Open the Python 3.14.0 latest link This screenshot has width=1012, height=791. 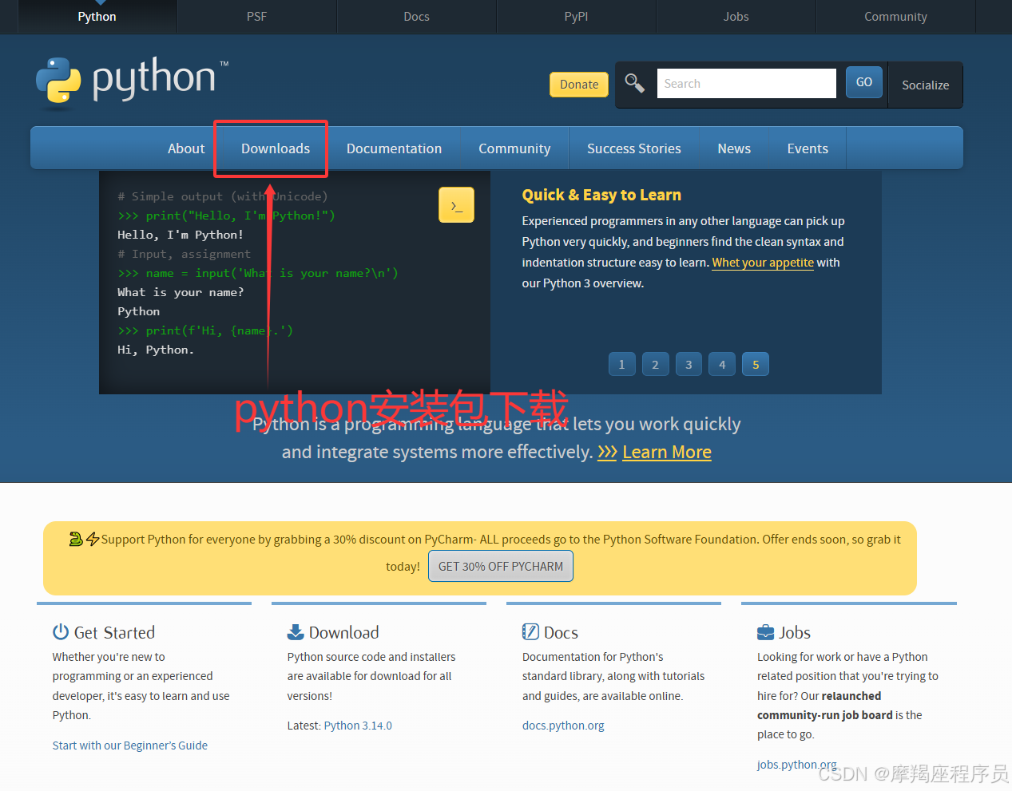point(358,726)
